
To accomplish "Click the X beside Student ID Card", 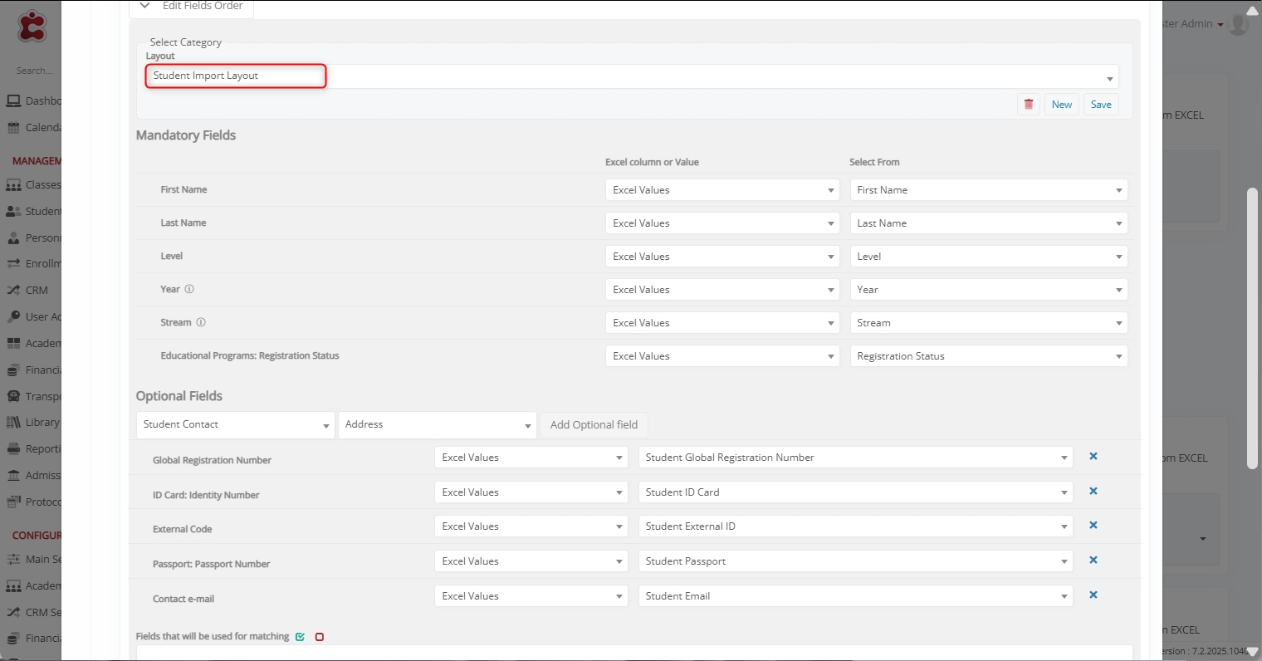I will pos(1093,492).
